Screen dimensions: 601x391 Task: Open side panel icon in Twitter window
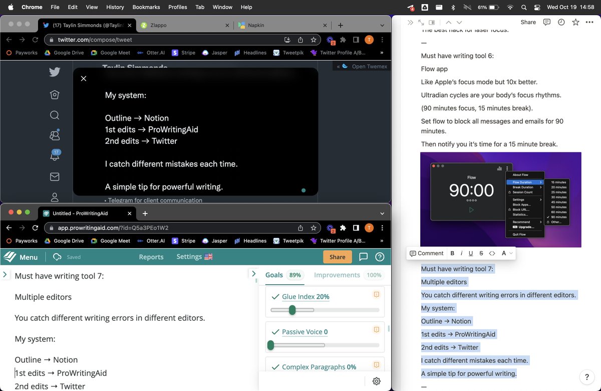(x=356, y=40)
